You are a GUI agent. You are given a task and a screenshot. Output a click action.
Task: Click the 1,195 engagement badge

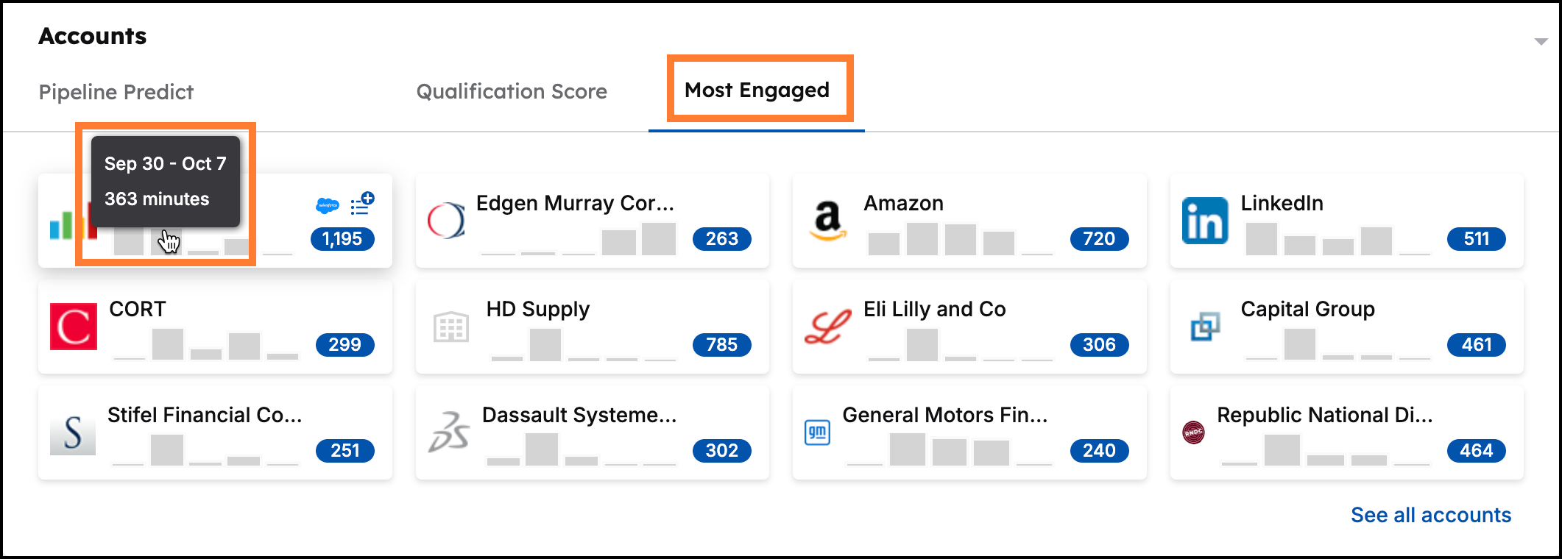coord(342,238)
